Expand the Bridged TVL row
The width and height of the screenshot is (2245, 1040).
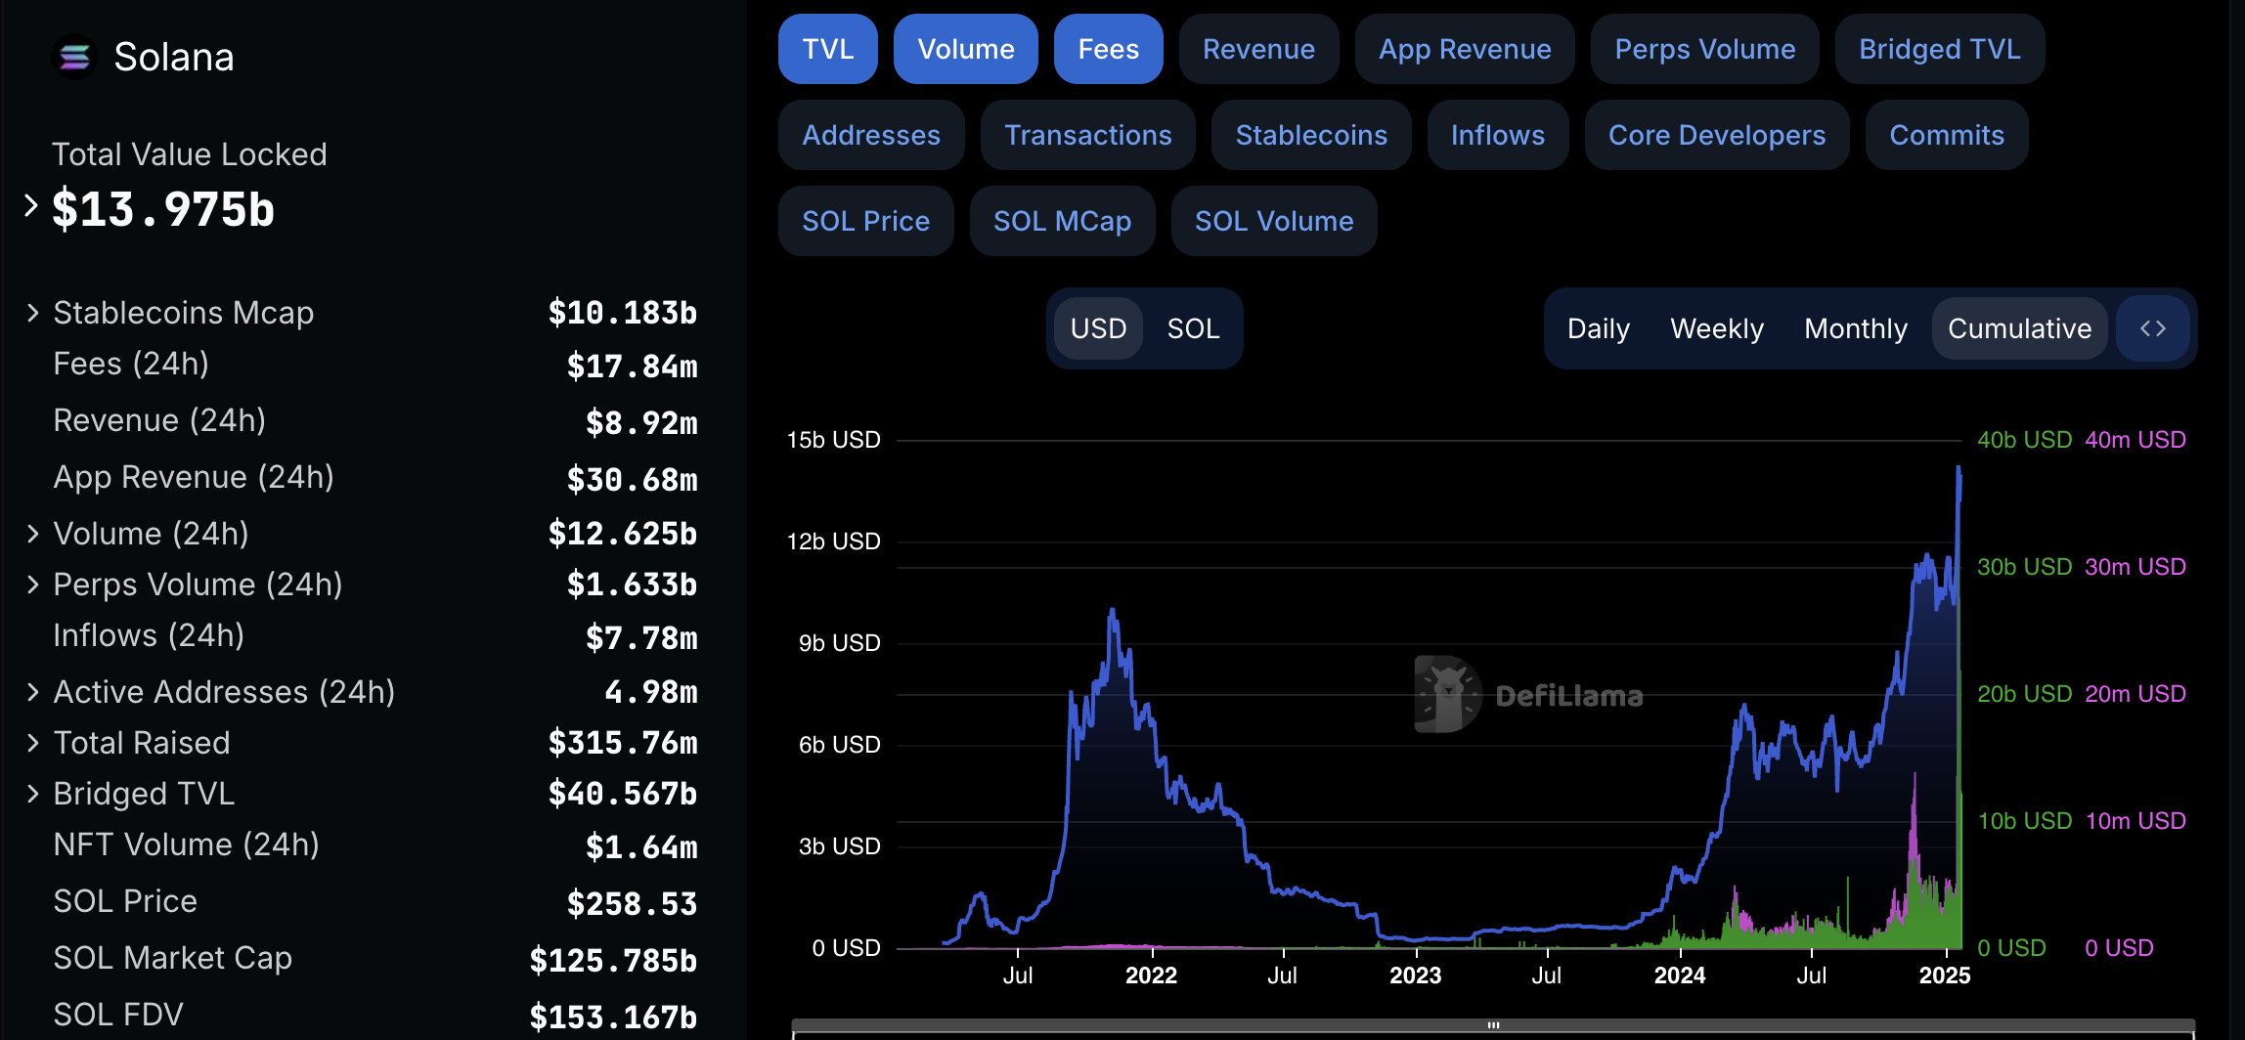point(31,793)
